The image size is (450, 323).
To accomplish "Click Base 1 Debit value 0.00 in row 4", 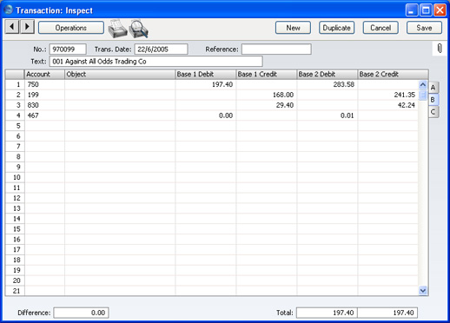I will tap(226, 115).
